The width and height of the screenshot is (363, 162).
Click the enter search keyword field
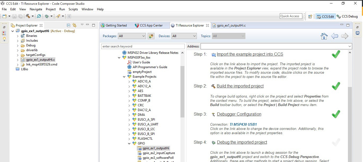click(143, 46)
